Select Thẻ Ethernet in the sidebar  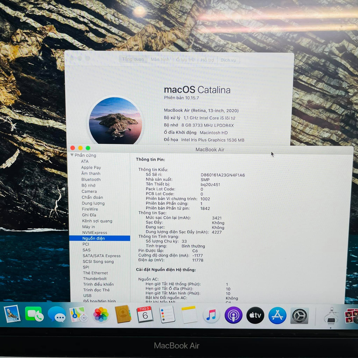click(x=95, y=273)
